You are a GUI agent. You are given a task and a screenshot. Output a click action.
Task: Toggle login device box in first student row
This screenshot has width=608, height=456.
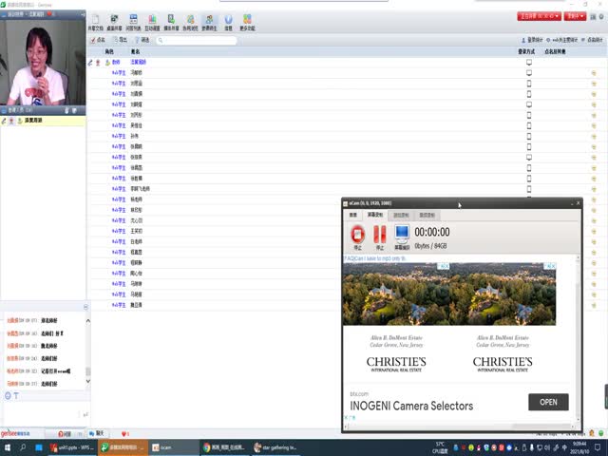(529, 72)
